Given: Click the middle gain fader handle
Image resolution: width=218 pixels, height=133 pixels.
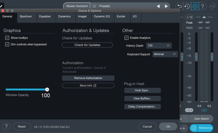Looking at the screenshot, I should [x=196, y=57].
